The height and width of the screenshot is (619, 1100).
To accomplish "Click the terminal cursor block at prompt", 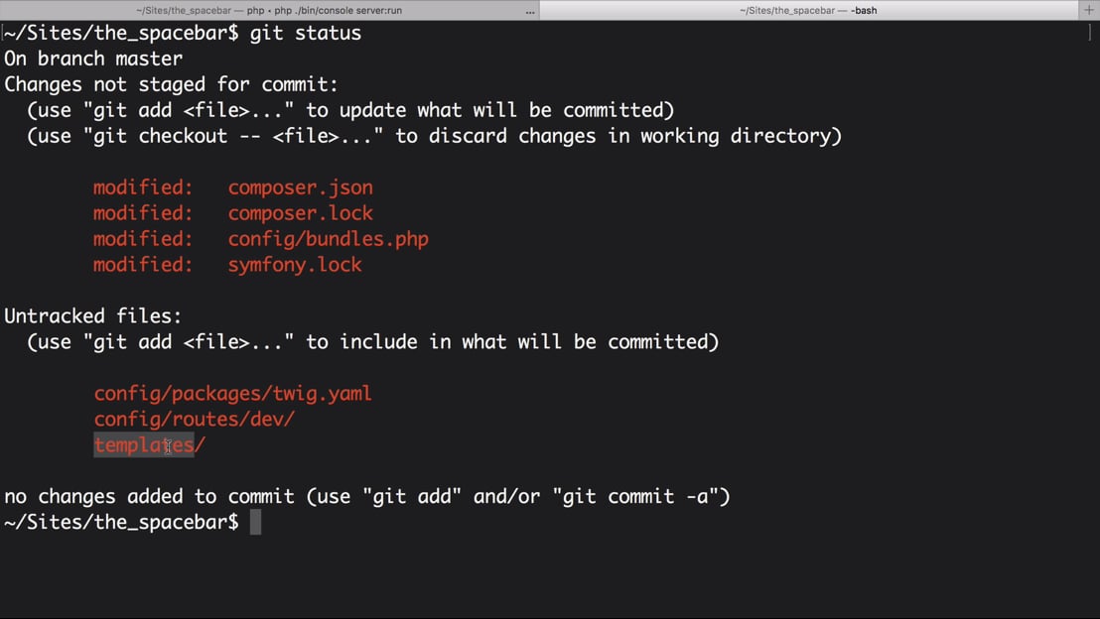I will (255, 523).
